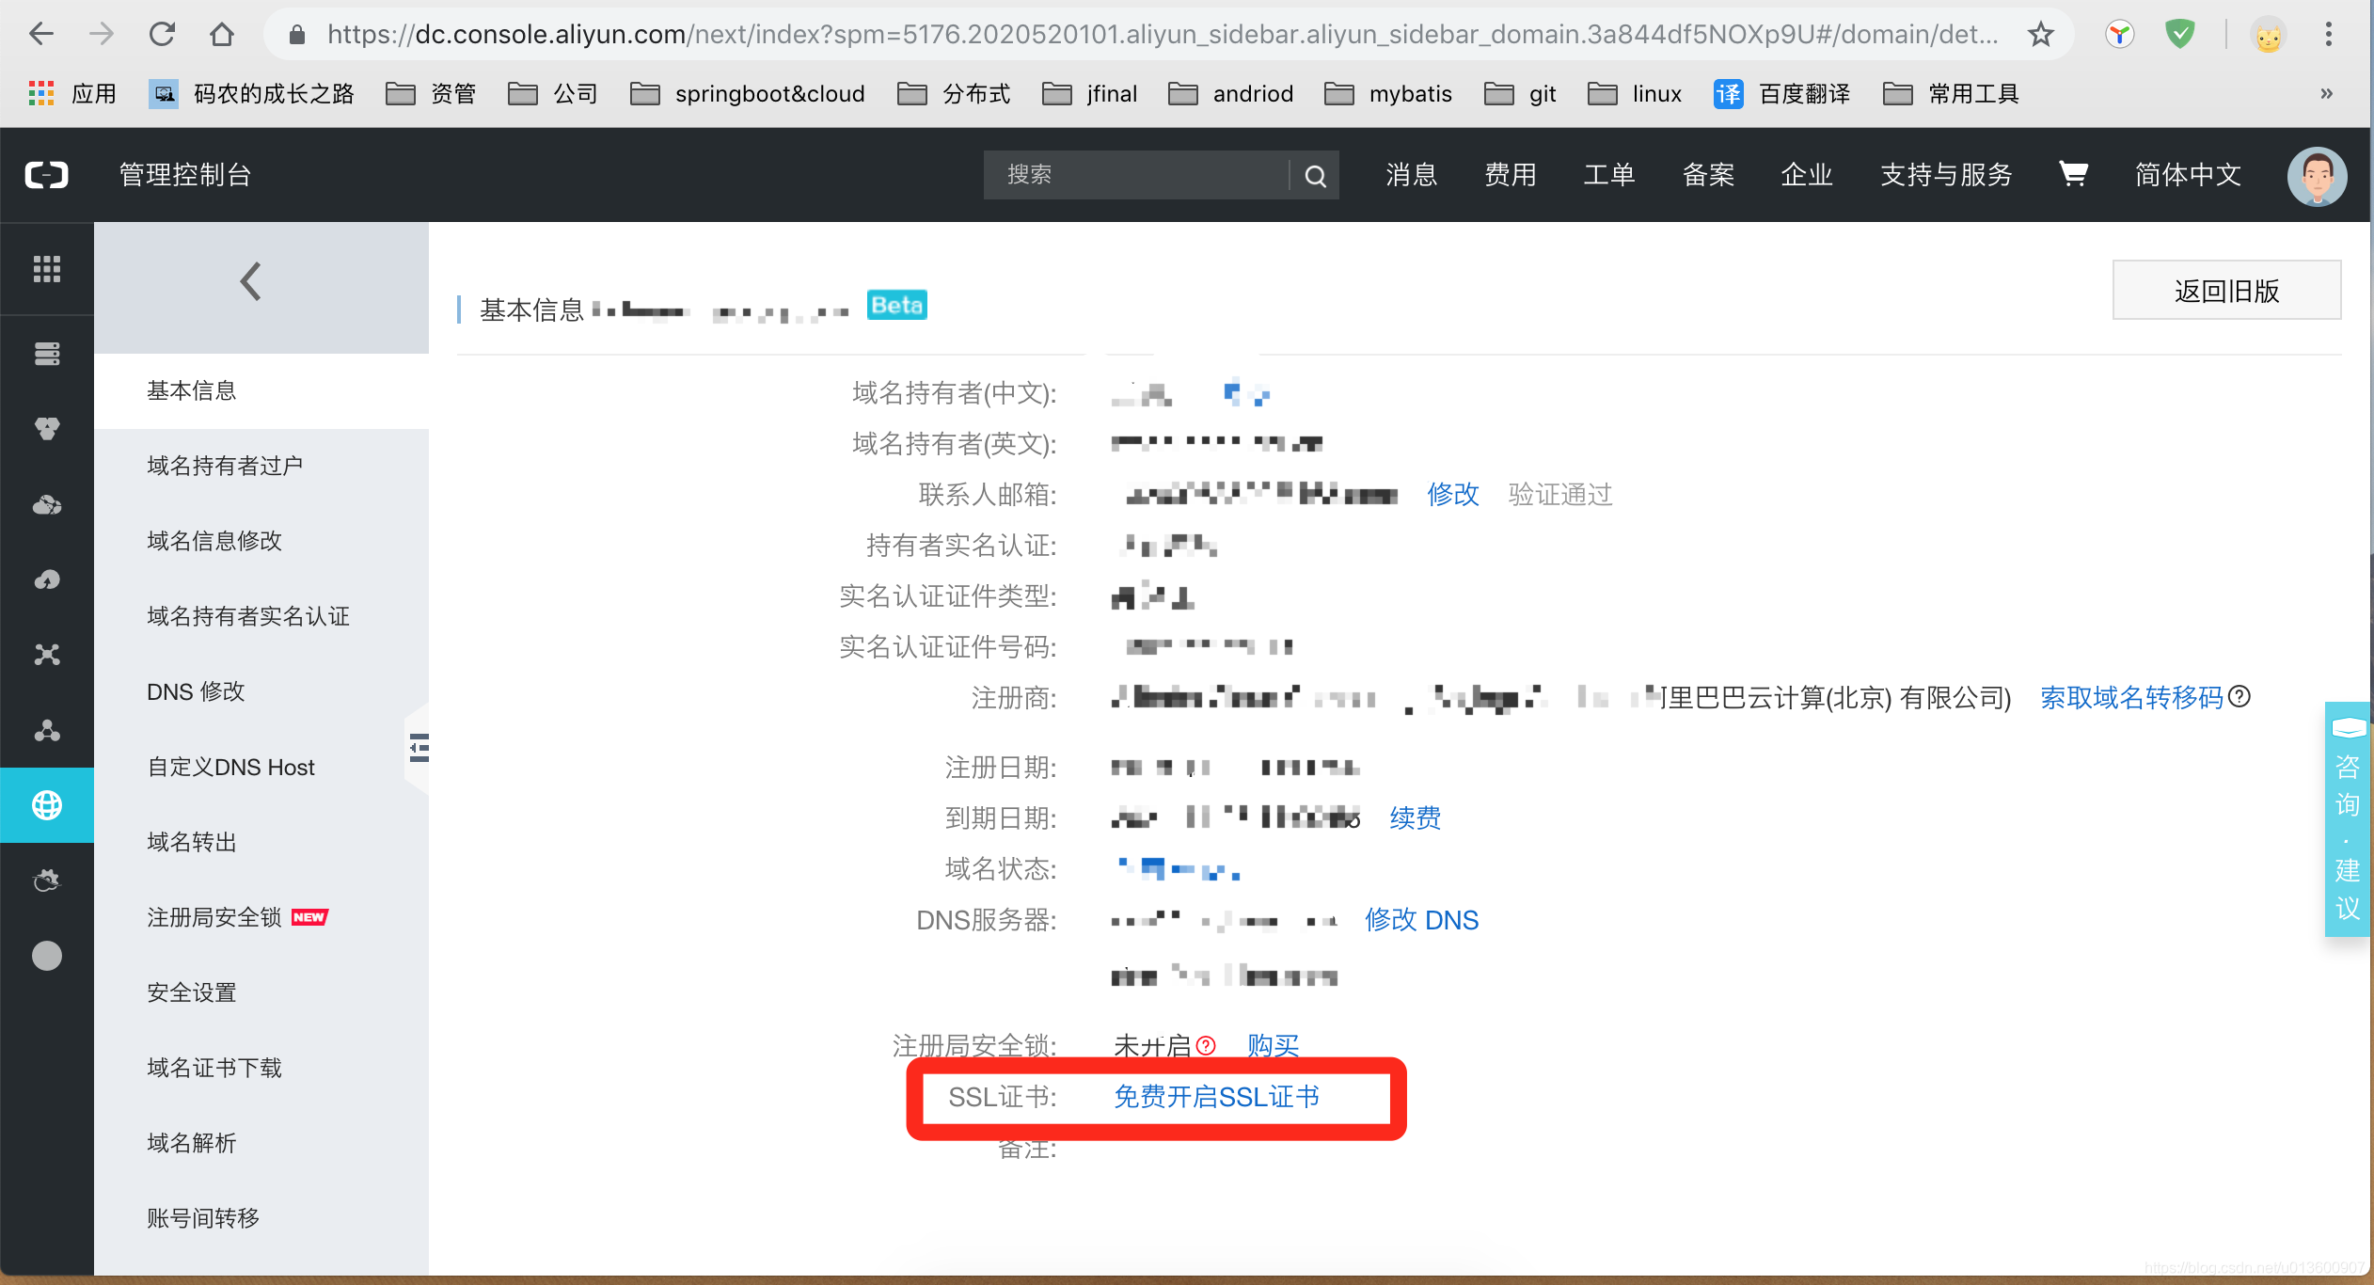
Task: Open 常用工具 bookmark folder
Action: point(1952,93)
